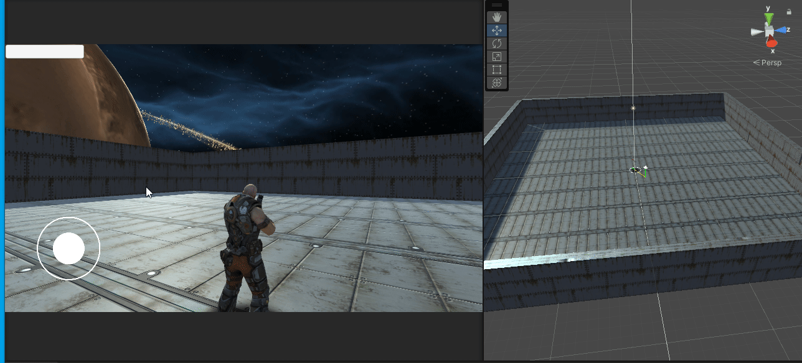The image size is (802, 363).
Task: Click the grey negative-axis gizmo cone
Action: tap(757, 32)
